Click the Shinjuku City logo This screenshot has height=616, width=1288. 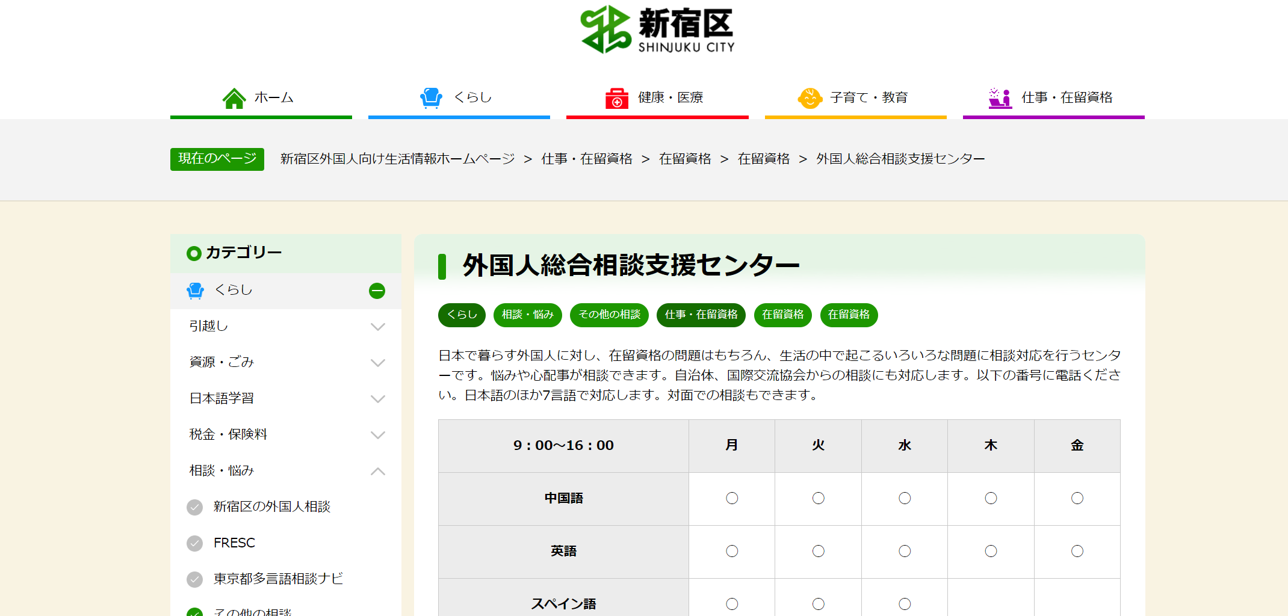click(x=657, y=29)
